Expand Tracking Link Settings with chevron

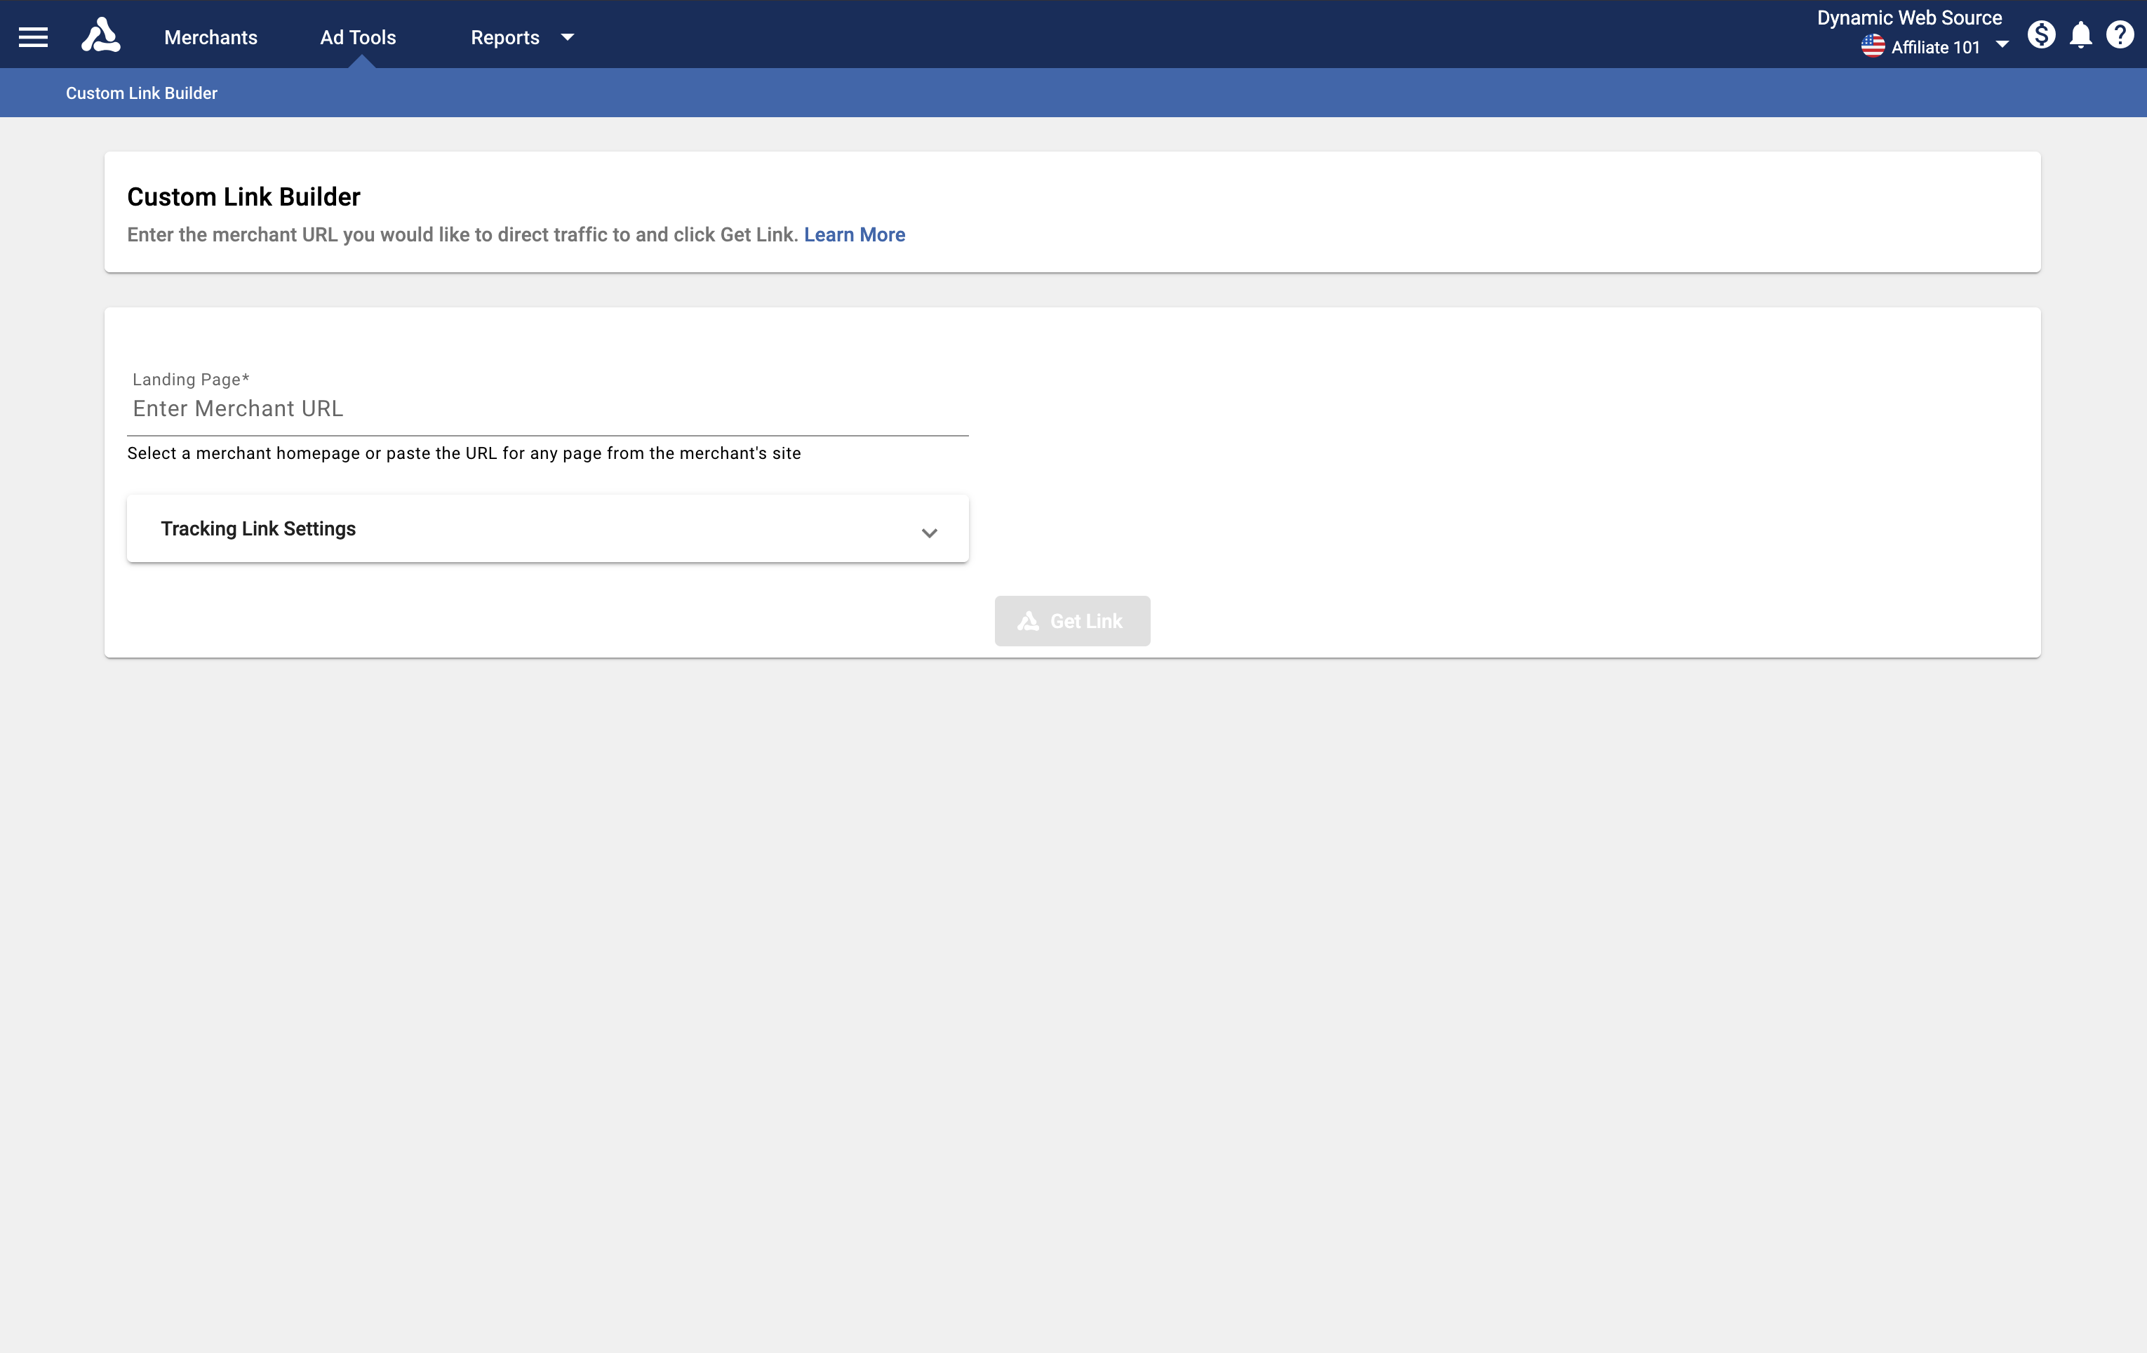point(929,533)
